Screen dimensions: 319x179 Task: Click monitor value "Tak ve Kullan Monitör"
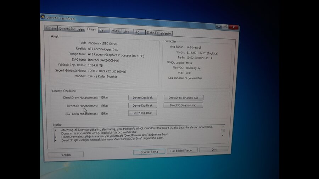tap(102, 76)
